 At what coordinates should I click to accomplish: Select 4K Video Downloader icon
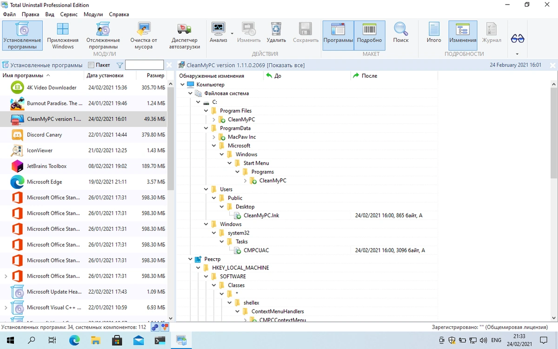(17, 87)
